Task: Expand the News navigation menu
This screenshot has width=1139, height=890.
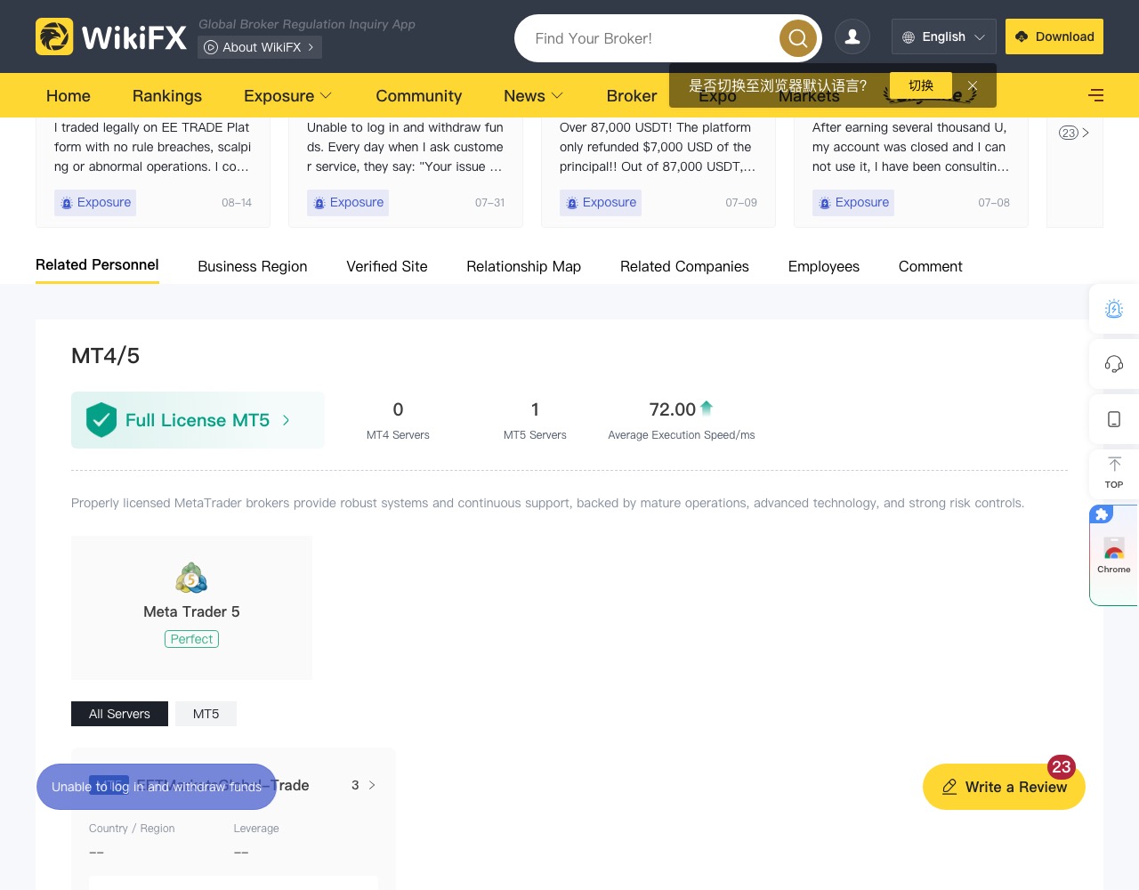Action: tap(534, 95)
